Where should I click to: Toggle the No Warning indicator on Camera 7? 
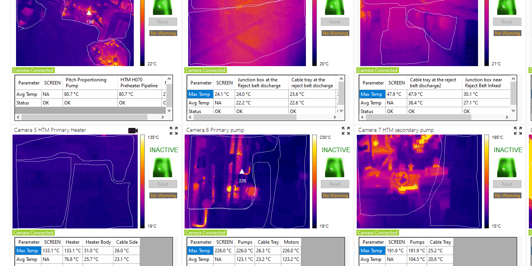[507, 195]
